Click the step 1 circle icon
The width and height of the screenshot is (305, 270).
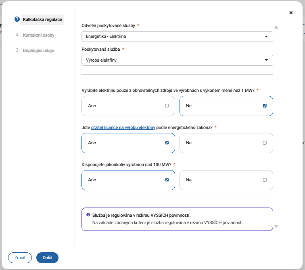tap(17, 19)
